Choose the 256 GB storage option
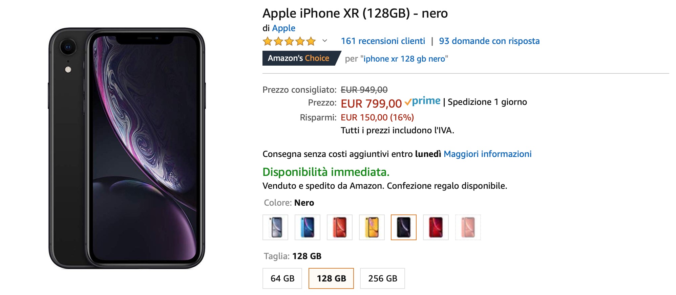 (382, 278)
